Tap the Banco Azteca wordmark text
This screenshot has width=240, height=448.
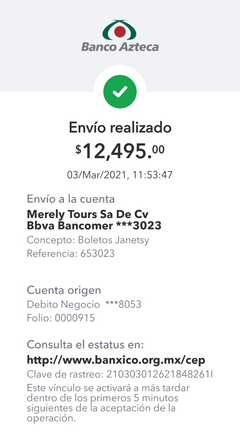(120, 47)
